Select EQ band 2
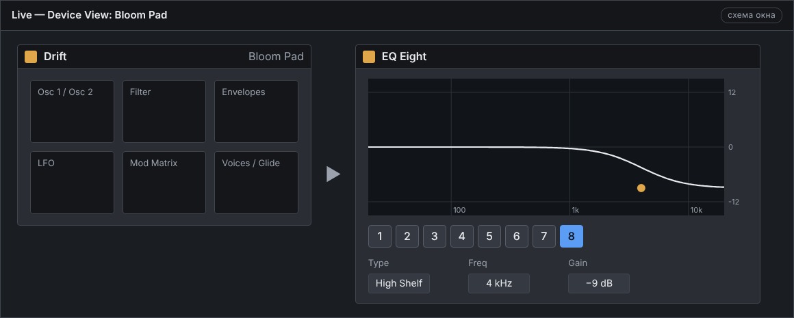Screen dimensions: 794x318 407,236
